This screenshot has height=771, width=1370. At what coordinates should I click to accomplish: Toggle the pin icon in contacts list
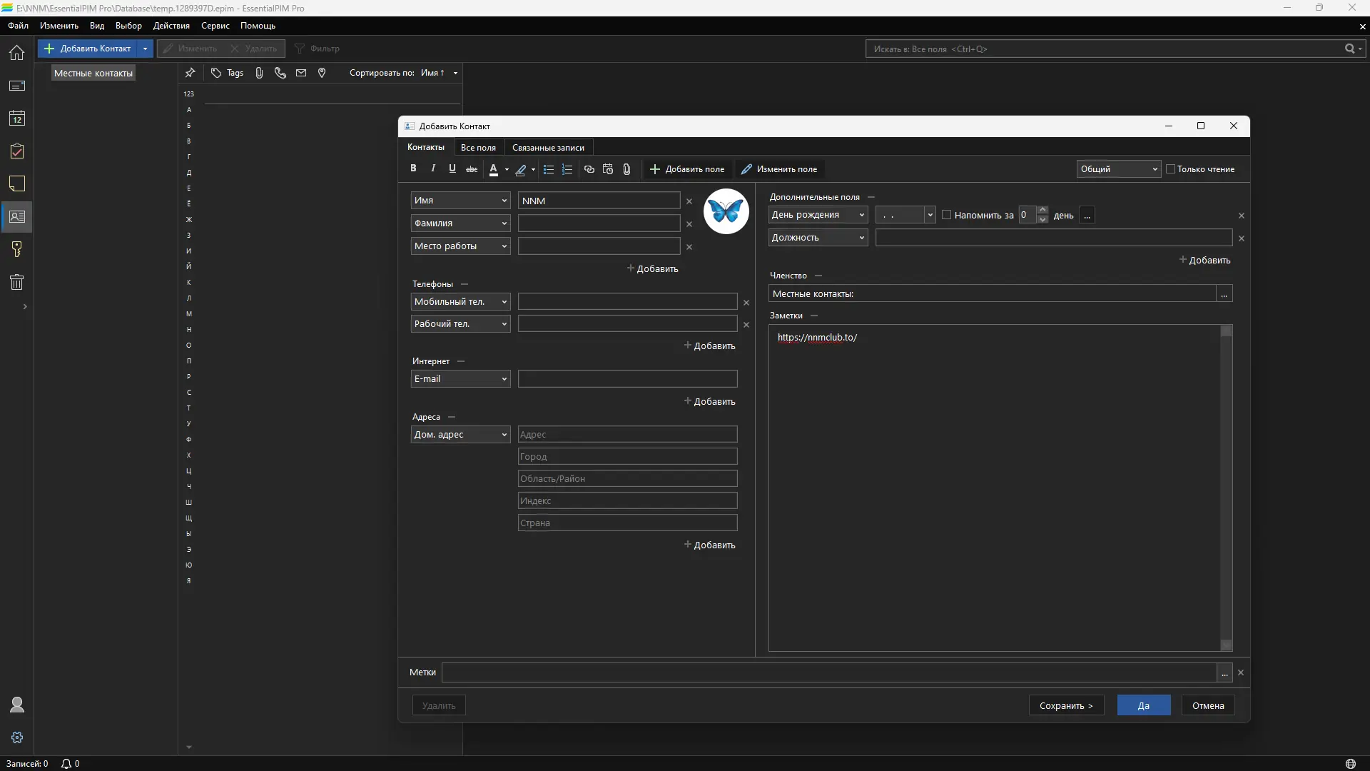(x=190, y=73)
